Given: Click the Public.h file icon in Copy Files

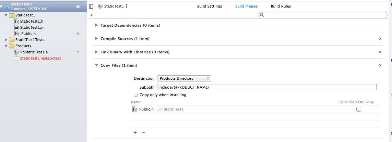Looking at the screenshot, I should (x=134, y=109).
